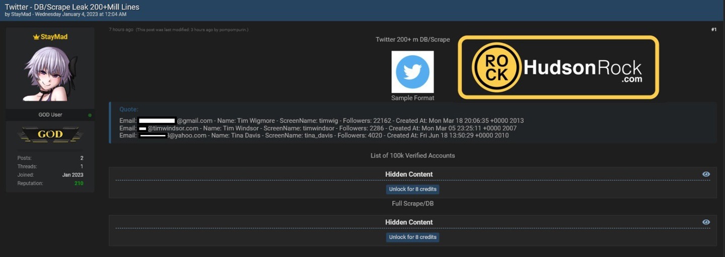The height and width of the screenshot is (257, 725).
Task: Unlock the 100k Verified Accounts list
Action: coord(412,189)
